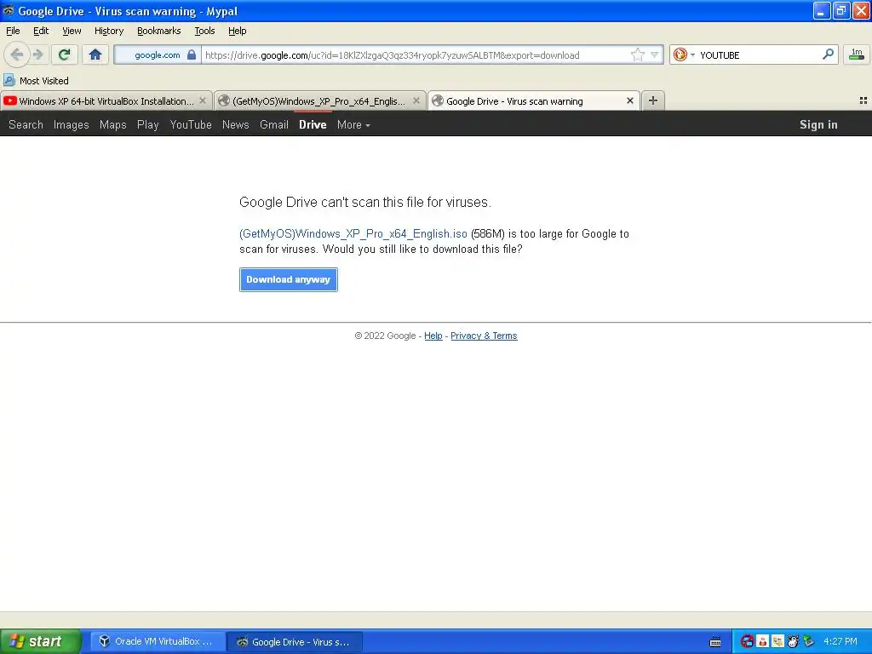Open Search in Google bar
This screenshot has height=654, width=872.
[x=26, y=124]
